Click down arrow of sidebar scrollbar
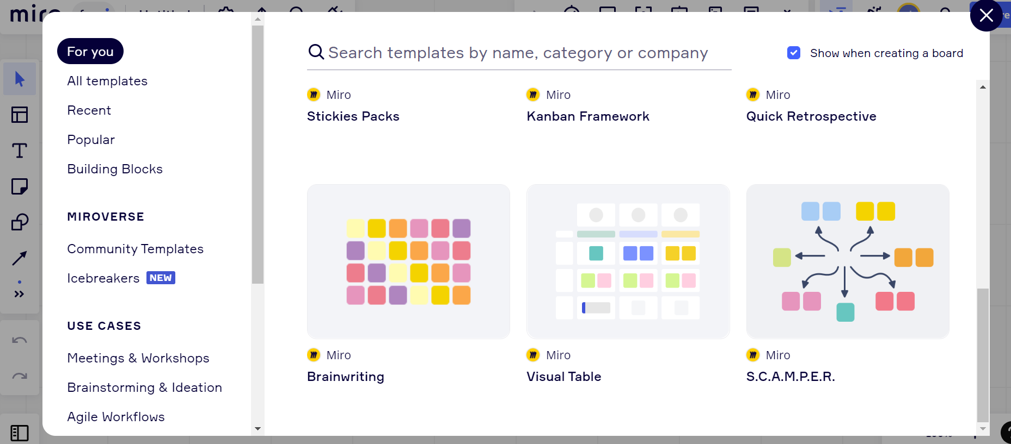The image size is (1011, 444). [258, 429]
